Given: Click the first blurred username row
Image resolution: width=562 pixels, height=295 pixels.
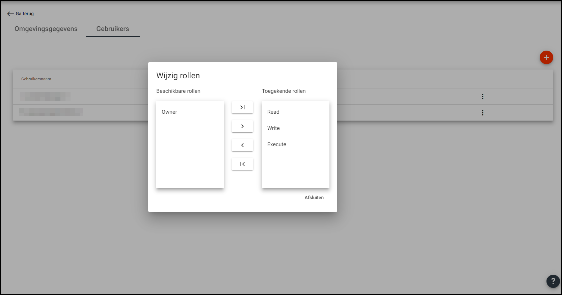Looking at the screenshot, I should tap(45, 97).
